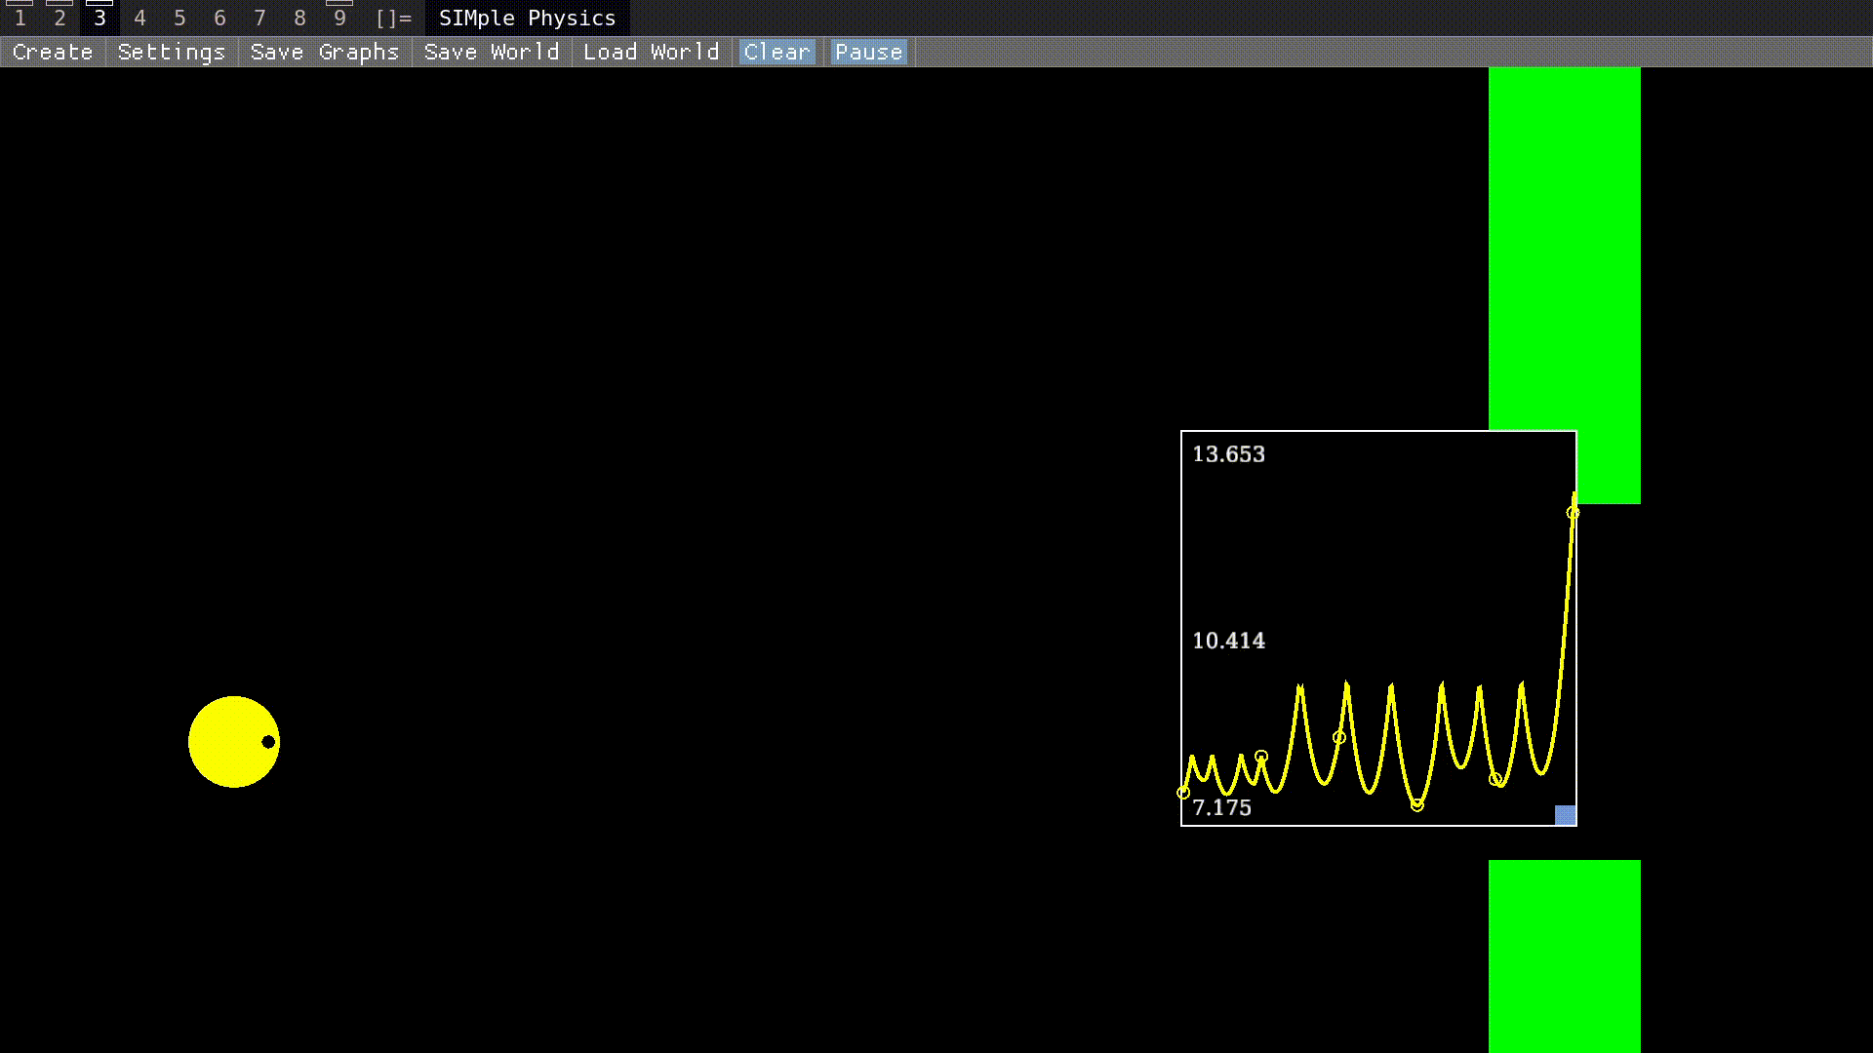Open the Settings menu
The width and height of the screenshot is (1873, 1053).
172,53
